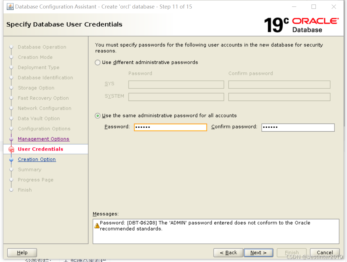
Task: Click the 'Progress Page' step label
Action: tap(35, 180)
